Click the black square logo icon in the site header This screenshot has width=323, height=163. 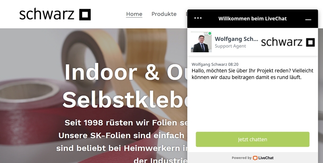(85, 14)
